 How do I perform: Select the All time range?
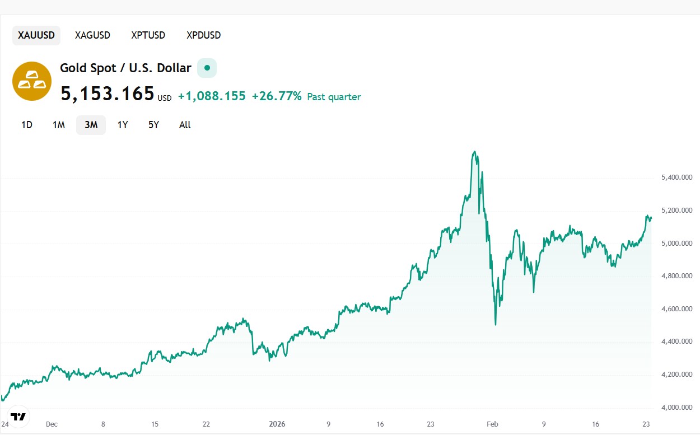185,125
